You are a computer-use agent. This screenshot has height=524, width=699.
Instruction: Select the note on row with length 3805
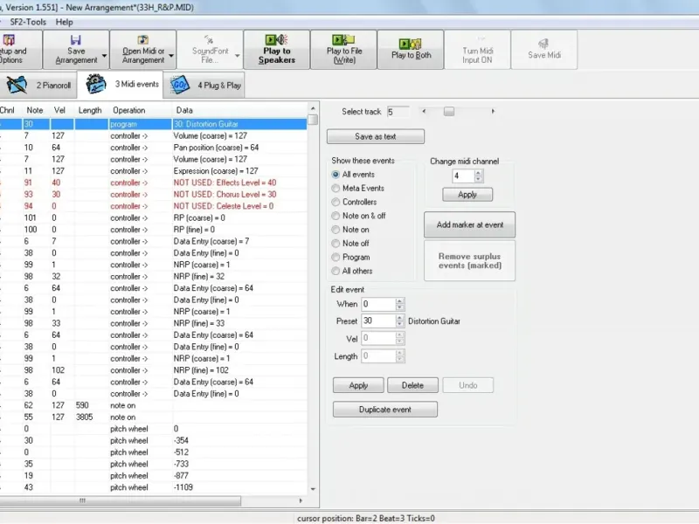click(x=154, y=417)
